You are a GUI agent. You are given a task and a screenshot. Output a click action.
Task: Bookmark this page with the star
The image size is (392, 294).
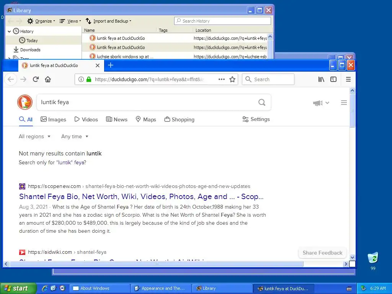(232, 80)
